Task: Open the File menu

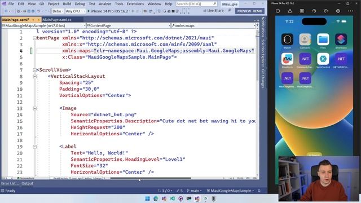Action: click(11, 4)
